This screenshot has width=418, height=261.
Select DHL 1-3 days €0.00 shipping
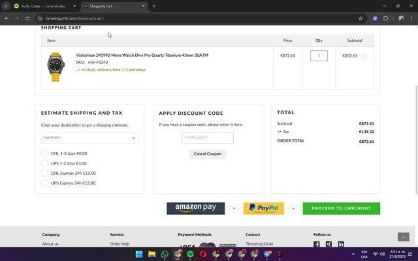coord(44,153)
